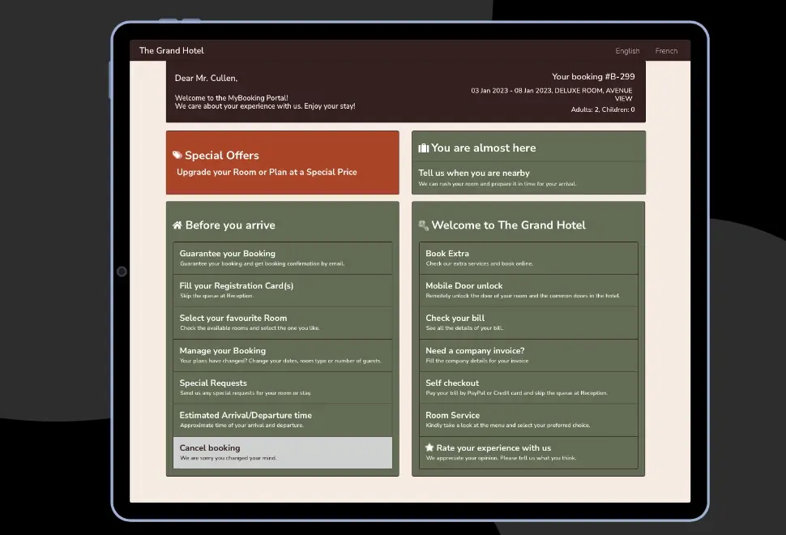Switch language to English
The width and height of the screenshot is (786, 535).
[x=627, y=51]
